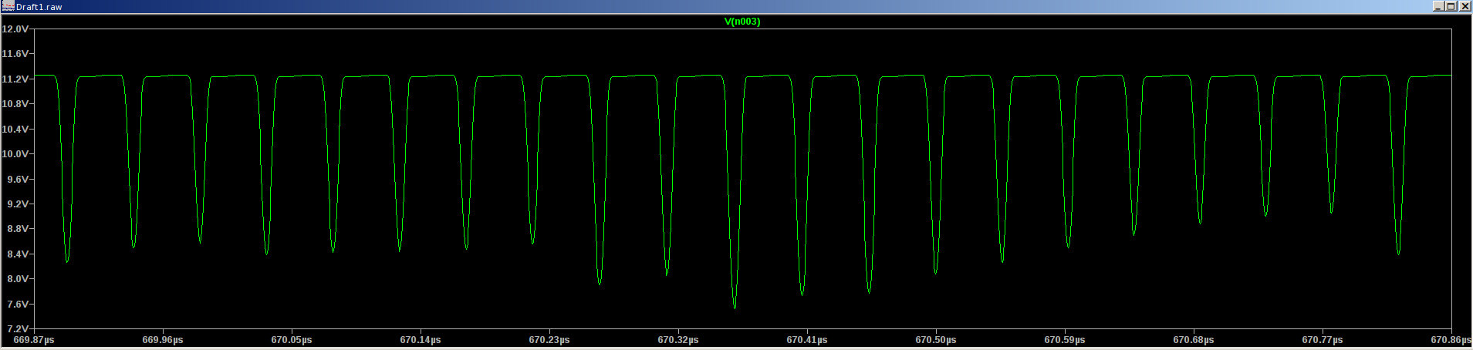Click the 10.8V y-axis label

[x=15, y=104]
